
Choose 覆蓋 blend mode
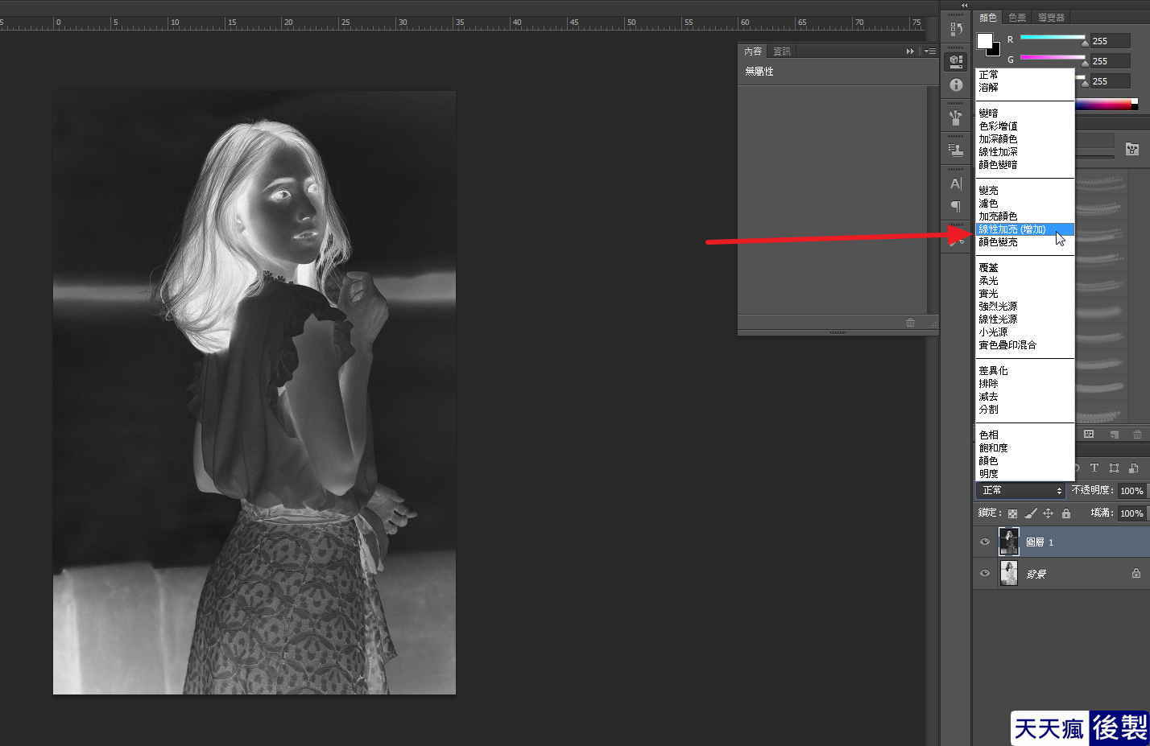pyautogui.click(x=1024, y=268)
